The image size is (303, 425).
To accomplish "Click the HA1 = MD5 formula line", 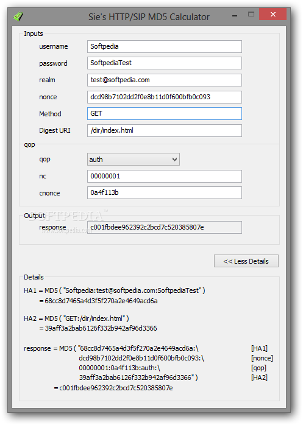I will (x=115, y=290).
